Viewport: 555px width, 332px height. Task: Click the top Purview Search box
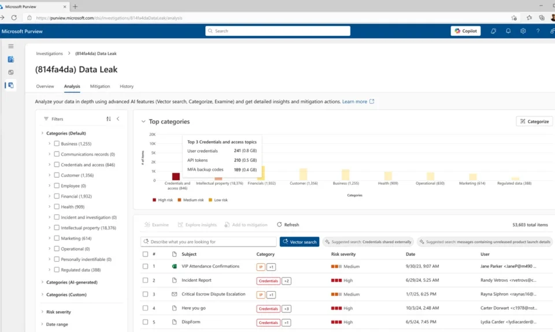(278, 31)
